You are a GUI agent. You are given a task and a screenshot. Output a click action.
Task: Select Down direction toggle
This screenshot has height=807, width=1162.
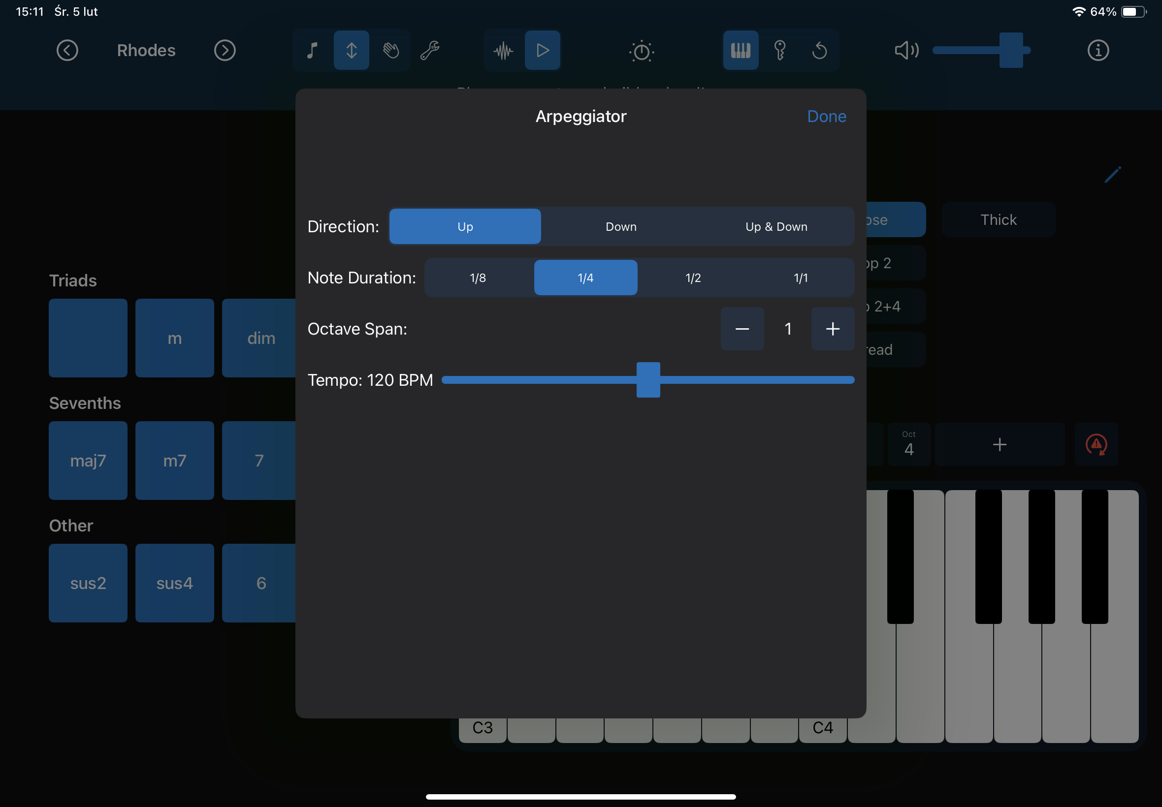620,226
